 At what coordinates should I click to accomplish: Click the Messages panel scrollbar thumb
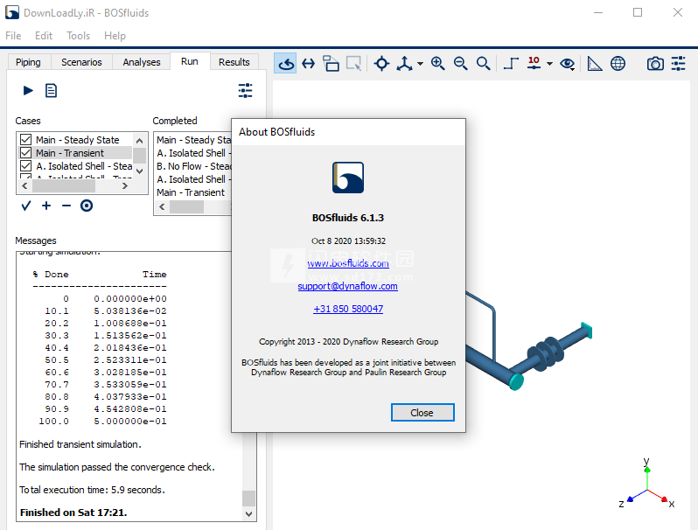tap(248, 499)
